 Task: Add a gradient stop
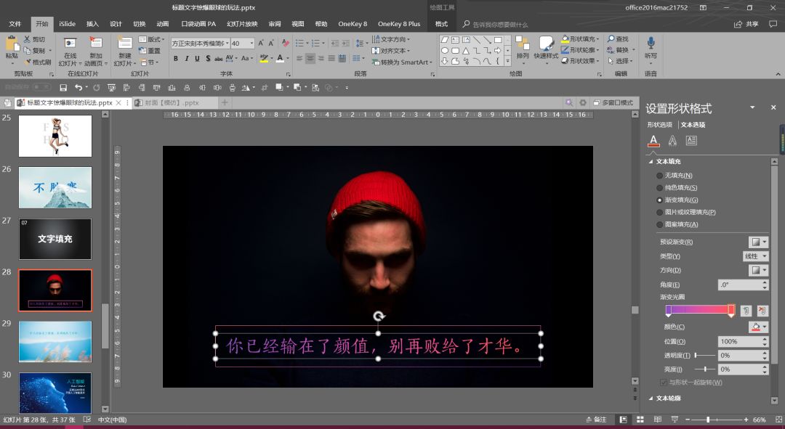pos(746,311)
